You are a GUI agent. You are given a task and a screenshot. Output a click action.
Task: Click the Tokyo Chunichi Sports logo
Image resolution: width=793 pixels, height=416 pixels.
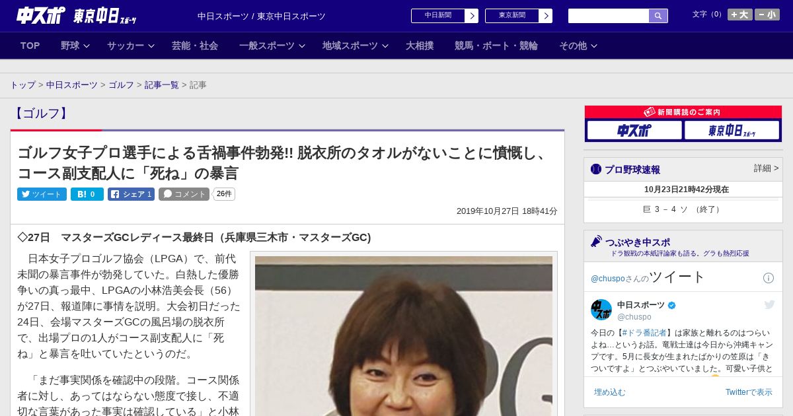[105, 16]
